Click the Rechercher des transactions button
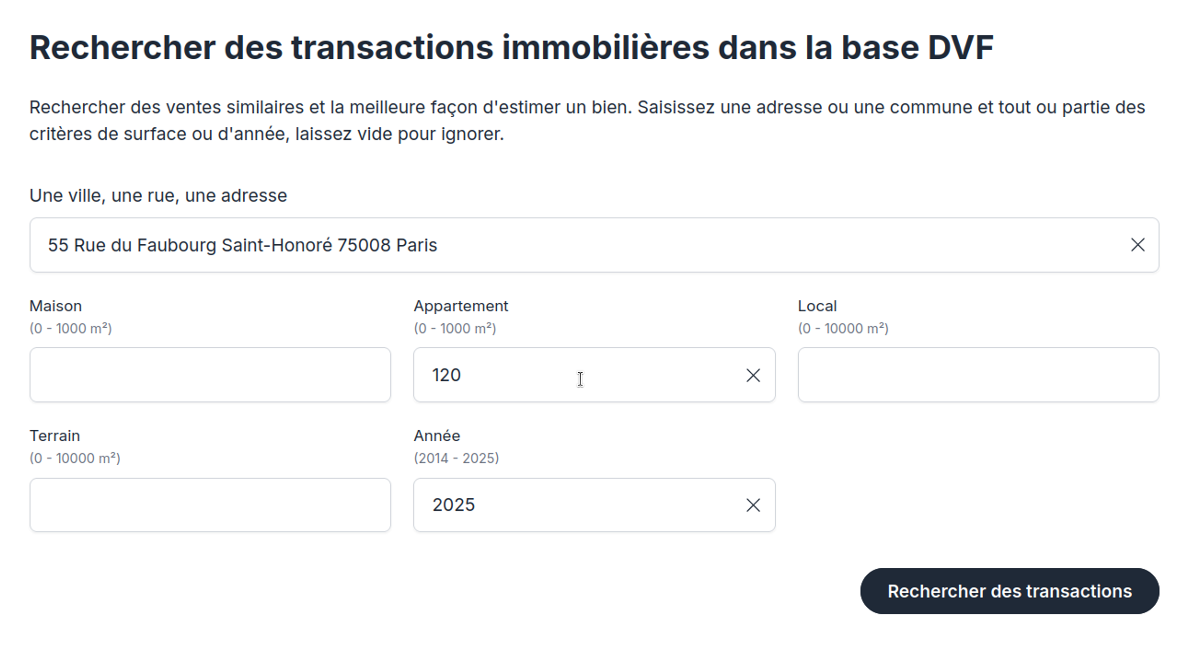The image size is (1198, 646). tap(1009, 591)
